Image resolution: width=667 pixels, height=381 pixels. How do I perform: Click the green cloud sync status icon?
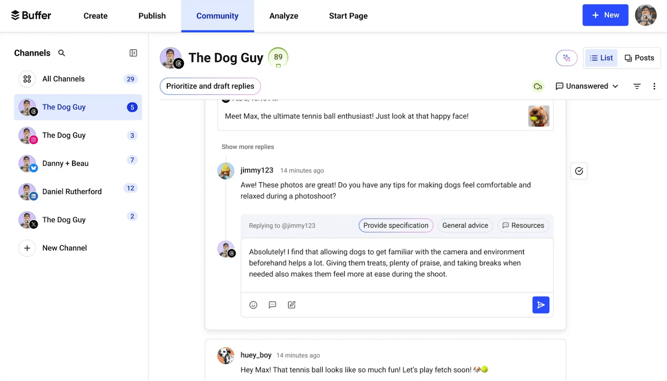538,86
